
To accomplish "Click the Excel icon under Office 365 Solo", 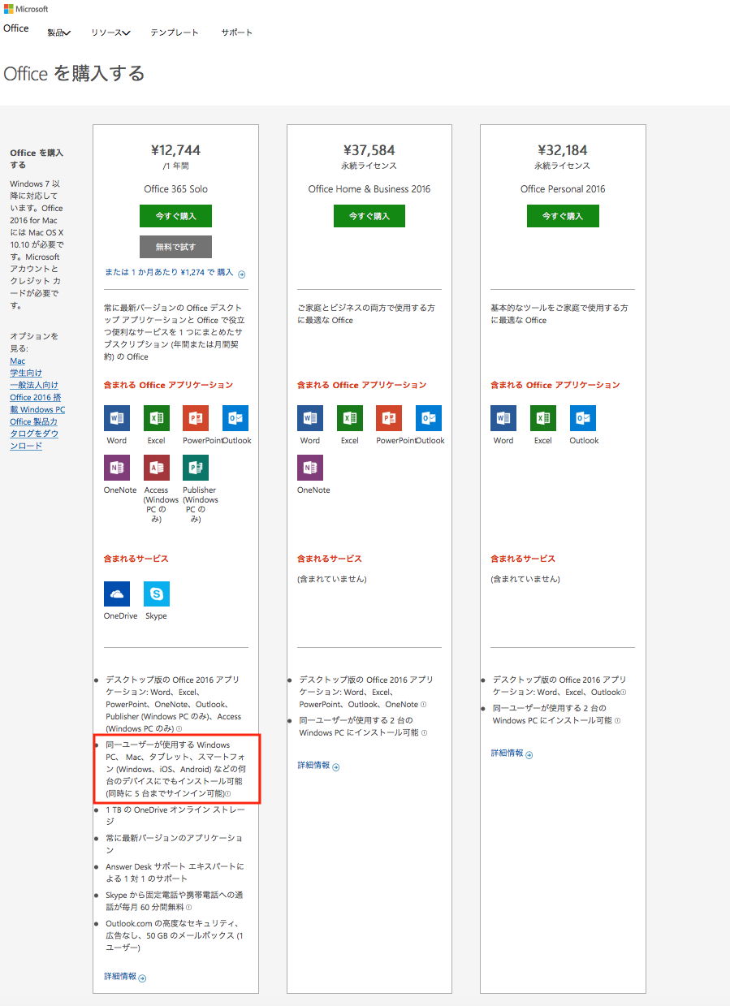I will point(157,418).
